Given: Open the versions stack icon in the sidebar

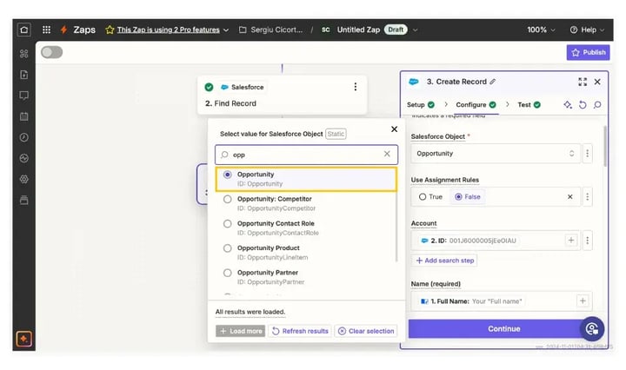Looking at the screenshot, I should (x=24, y=200).
